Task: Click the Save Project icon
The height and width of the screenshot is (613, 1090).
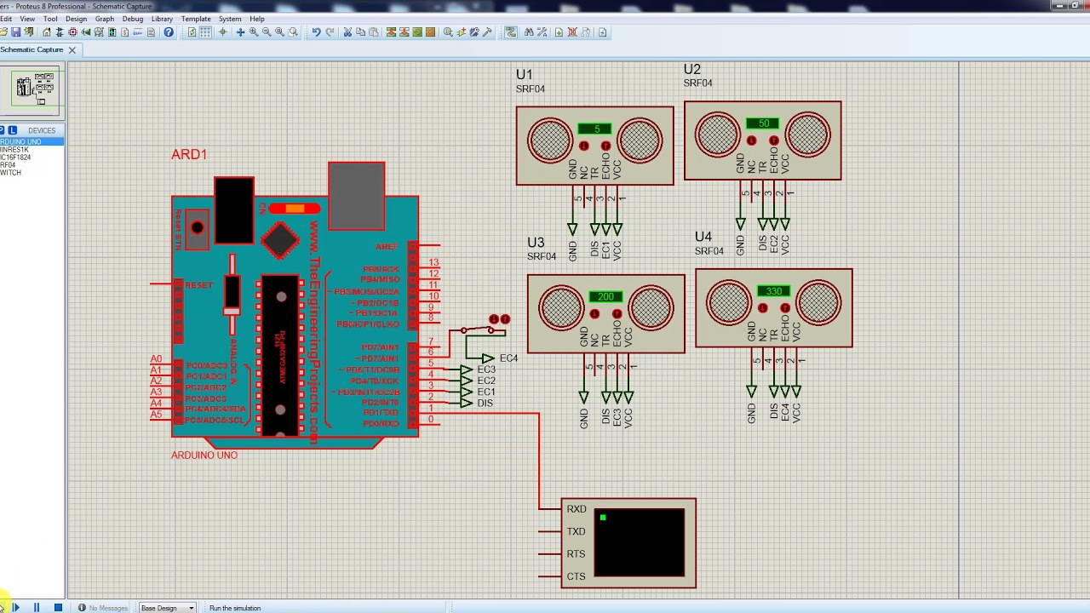Action: [x=15, y=32]
